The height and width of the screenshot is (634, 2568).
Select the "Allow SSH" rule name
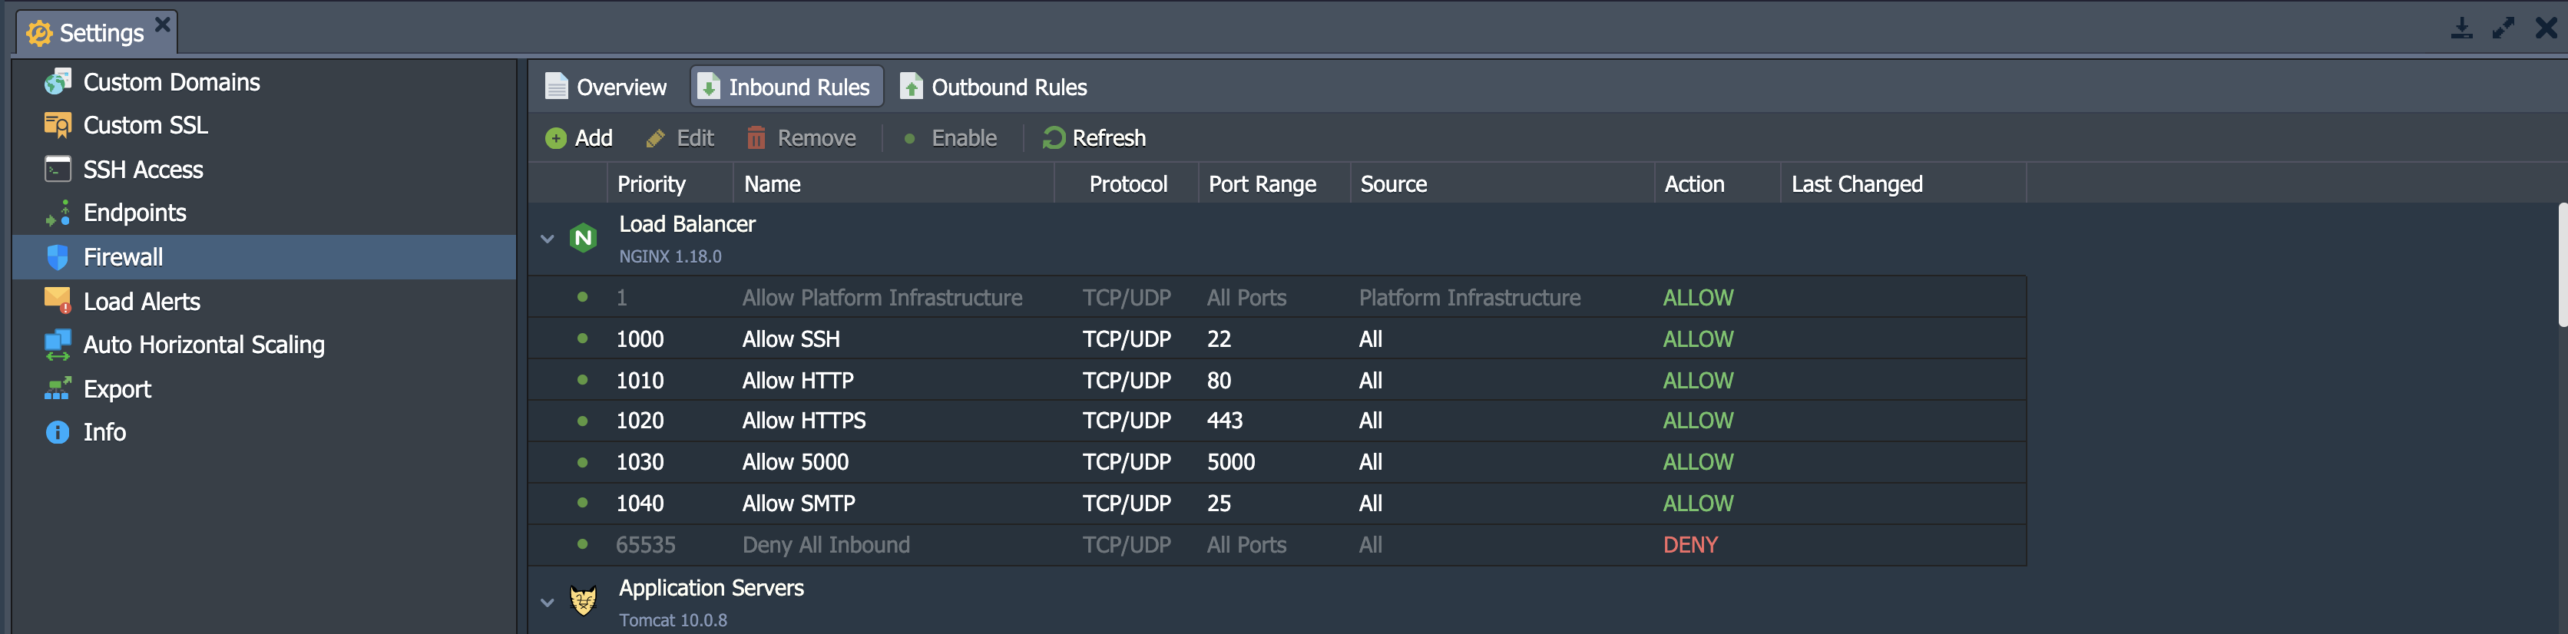(790, 339)
